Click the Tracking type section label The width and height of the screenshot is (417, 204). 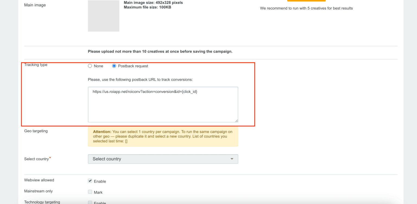(x=36, y=65)
